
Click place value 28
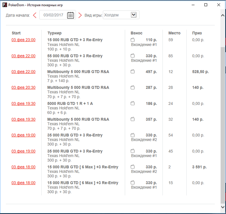[x=171, y=87]
